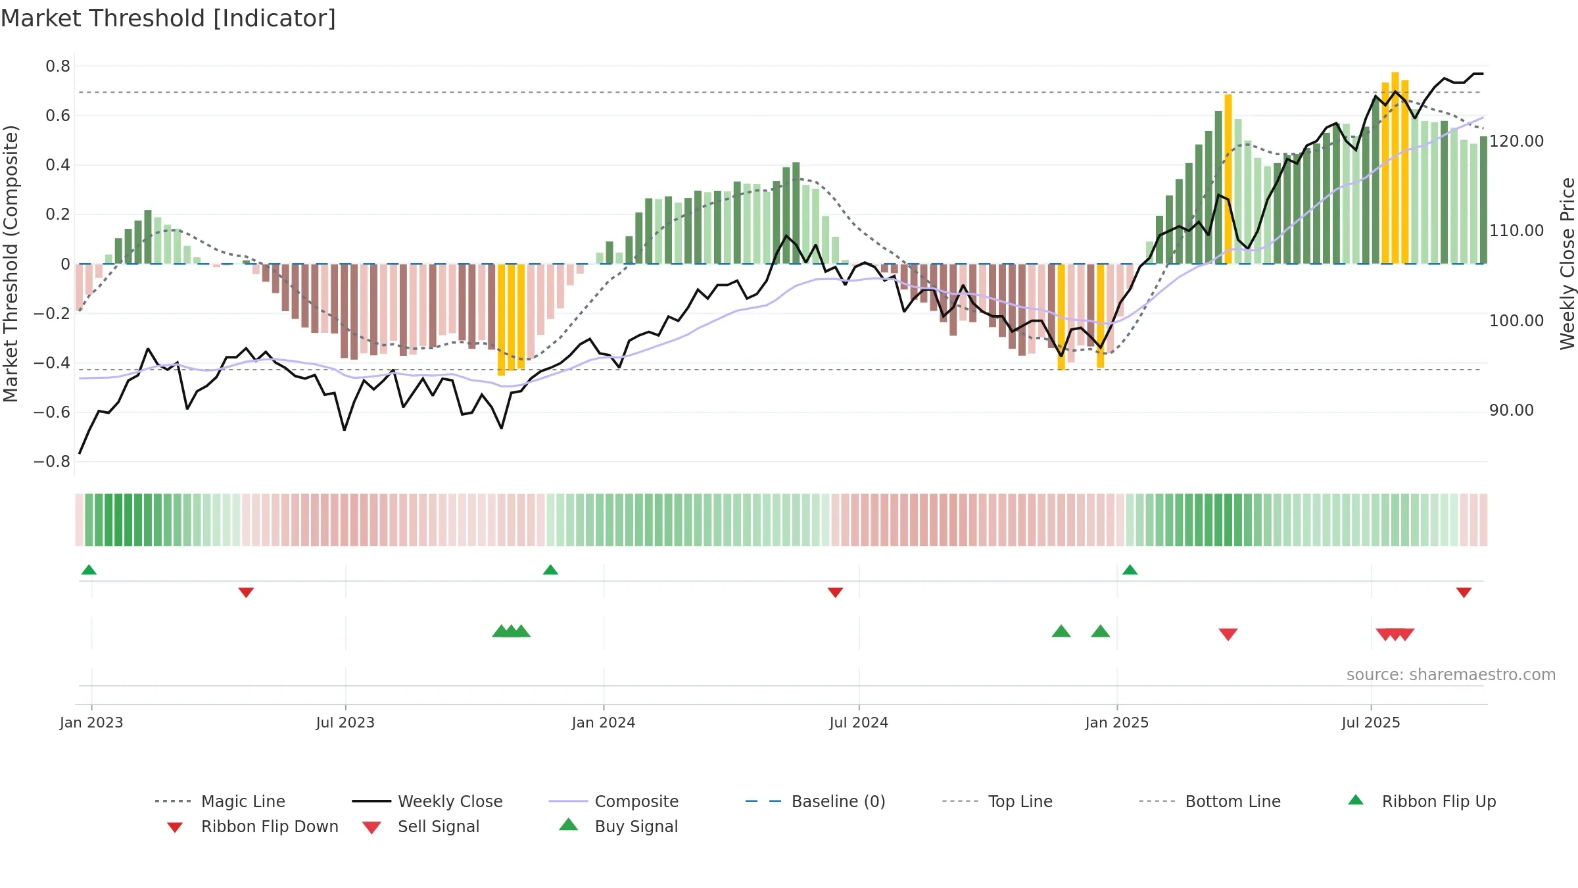Click the 110.00 price axis label
The width and height of the screenshot is (1578, 888).
[x=1517, y=230]
